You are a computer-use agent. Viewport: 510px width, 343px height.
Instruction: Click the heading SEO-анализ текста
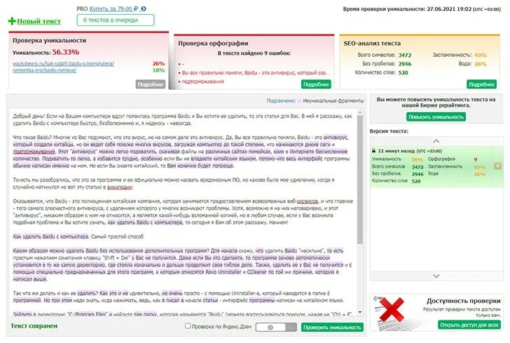pyautogui.click(x=372, y=43)
